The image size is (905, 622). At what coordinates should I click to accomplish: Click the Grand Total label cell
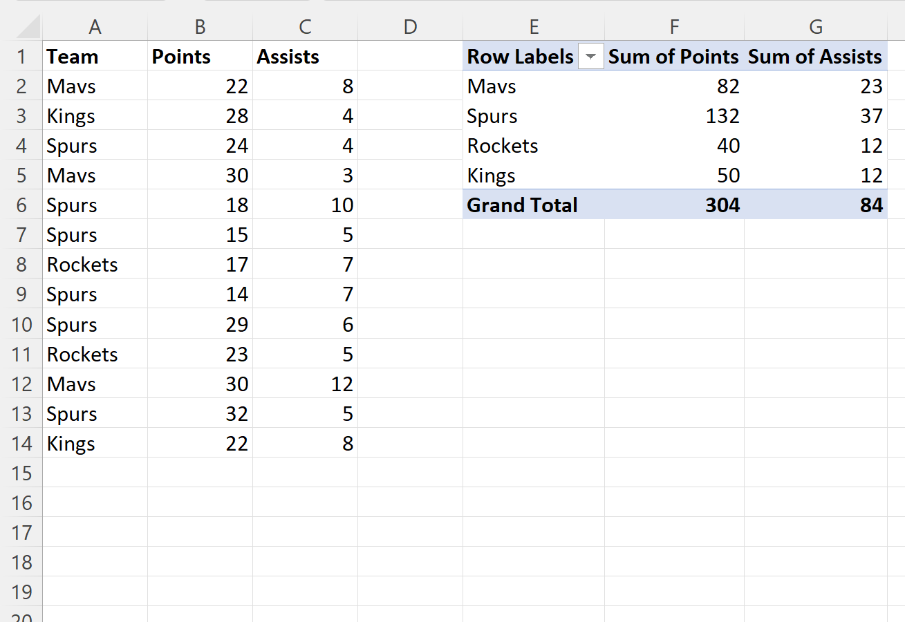(x=522, y=205)
